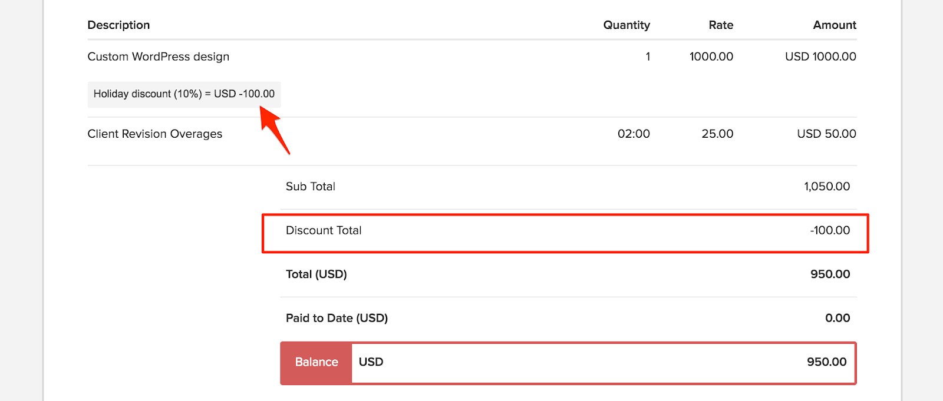The height and width of the screenshot is (401, 943).
Task: Click the USD 1000.00 amount
Action: coord(820,57)
